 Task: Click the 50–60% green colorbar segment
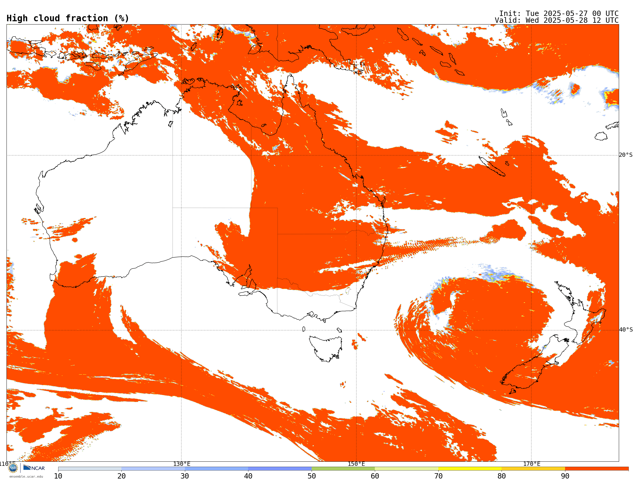[343, 469]
